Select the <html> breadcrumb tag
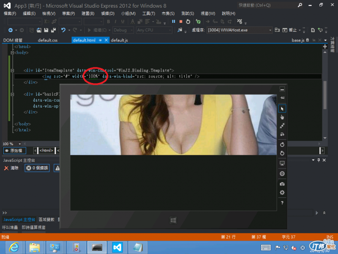The height and width of the screenshot is (254, 338). point(46,151)
